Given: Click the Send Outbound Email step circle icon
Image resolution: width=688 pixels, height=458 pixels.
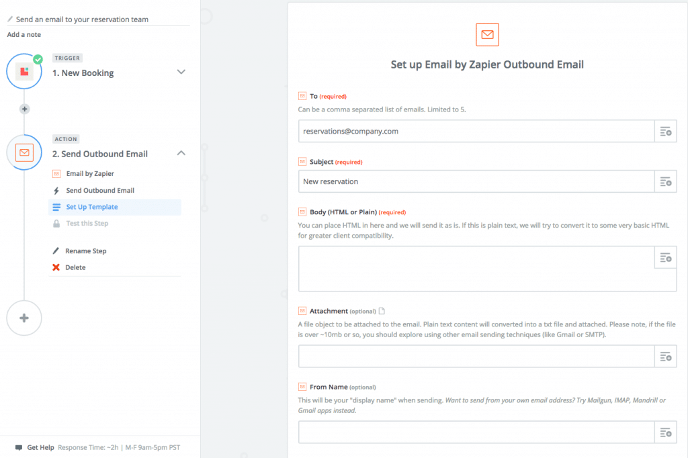Looking at the screenshot, I should [24, 152].
